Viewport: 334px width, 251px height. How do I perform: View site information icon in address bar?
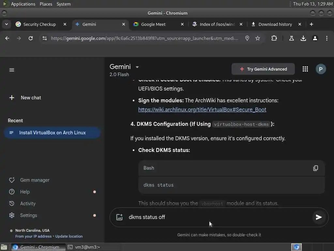[44, 38]
